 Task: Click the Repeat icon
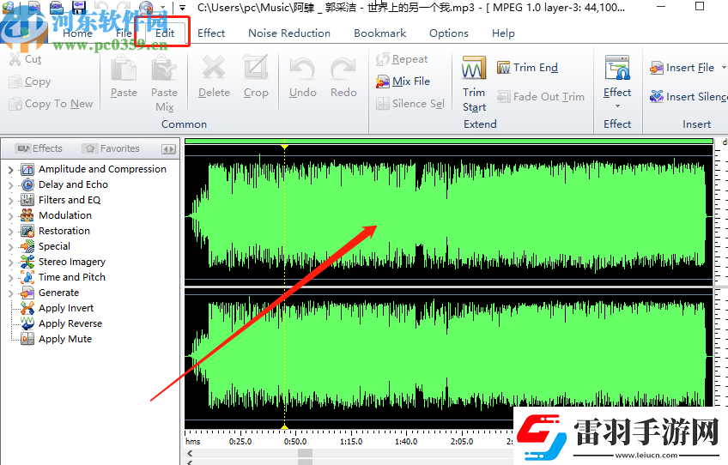383,59
